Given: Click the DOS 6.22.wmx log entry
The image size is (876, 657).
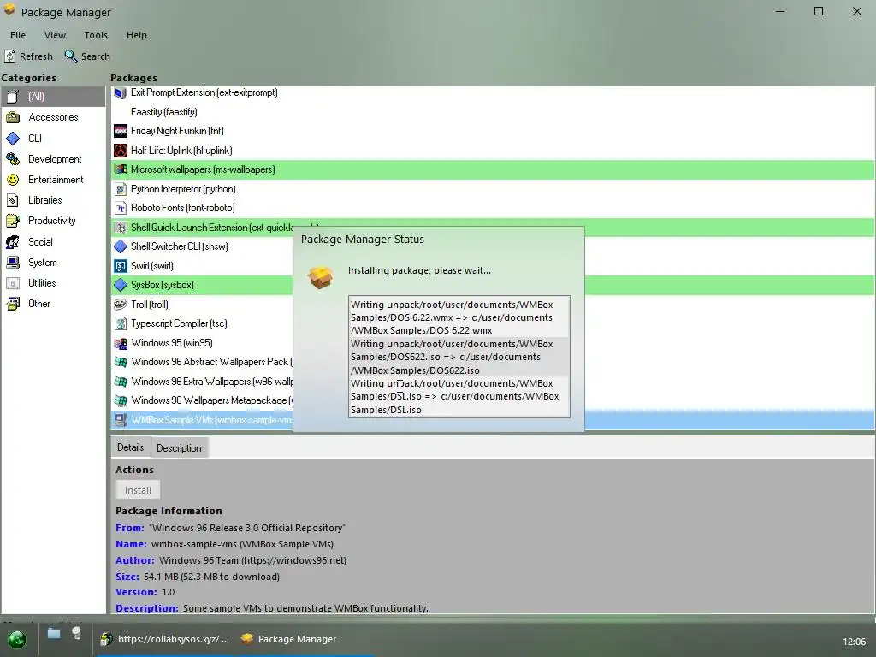Looking at the screenshot, I should point(459,317).
